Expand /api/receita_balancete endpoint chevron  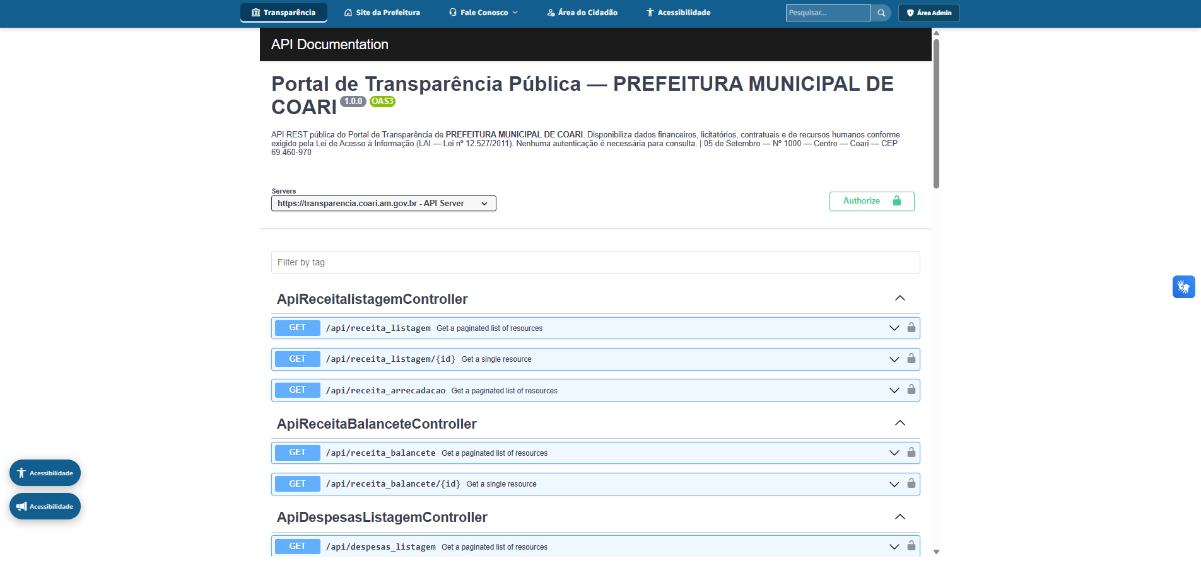[x=894, y=453]
